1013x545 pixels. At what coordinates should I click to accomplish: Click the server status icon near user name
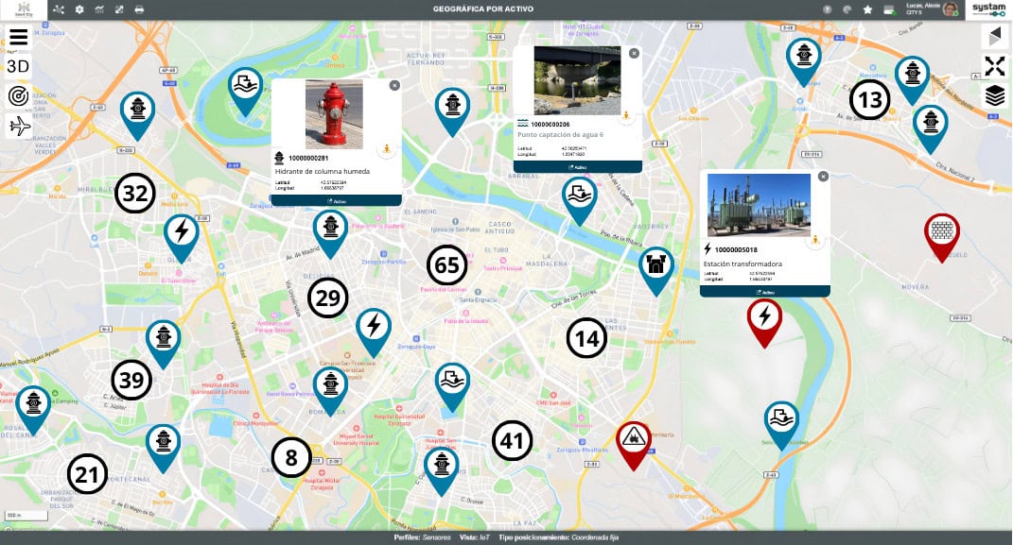tap(889, 9)
